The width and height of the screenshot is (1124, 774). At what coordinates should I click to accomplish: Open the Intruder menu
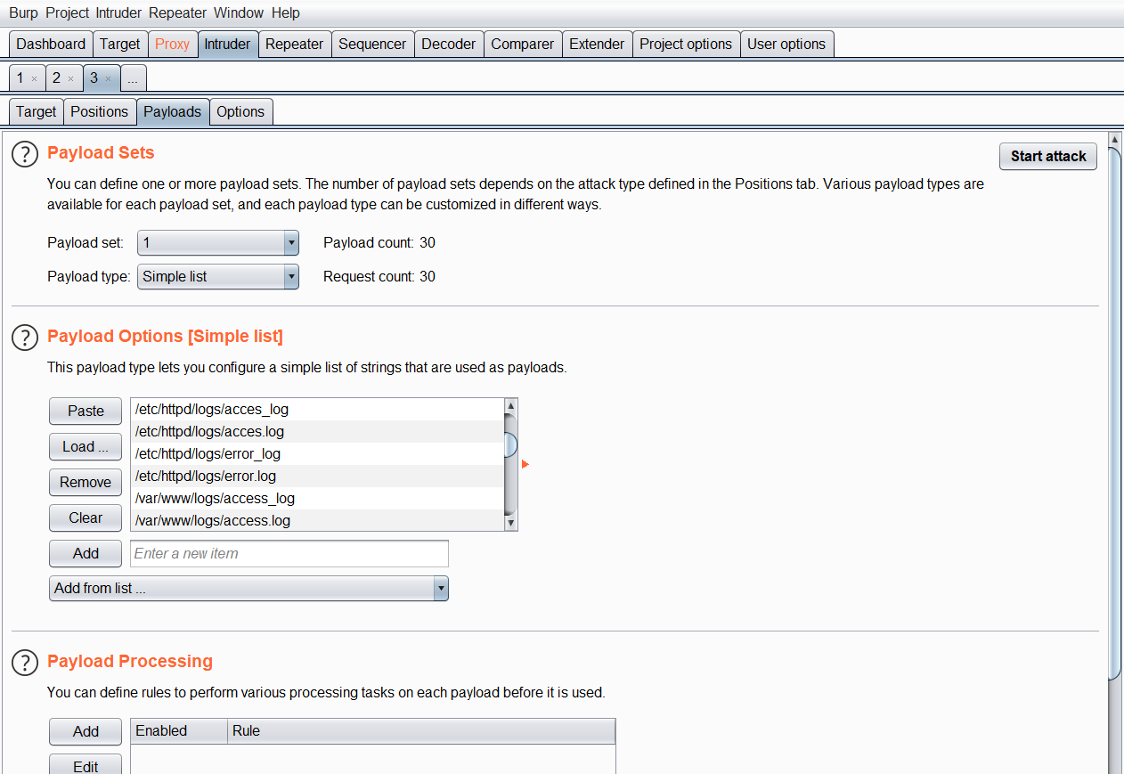[x=119, y=12]
